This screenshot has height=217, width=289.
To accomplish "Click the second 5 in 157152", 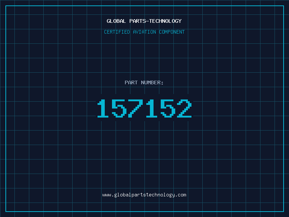I will click(168, 109).
